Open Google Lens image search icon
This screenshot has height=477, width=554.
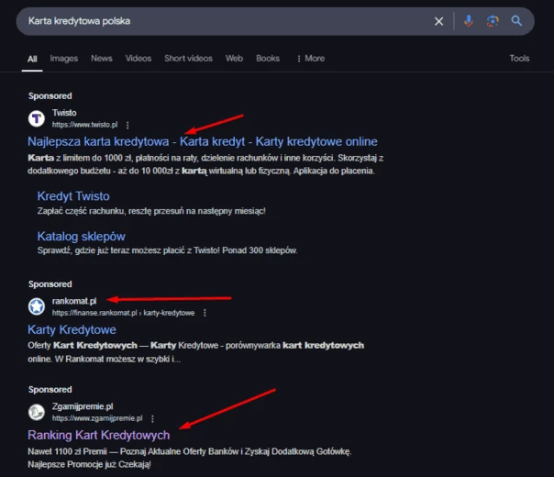(x=493, y=21)
